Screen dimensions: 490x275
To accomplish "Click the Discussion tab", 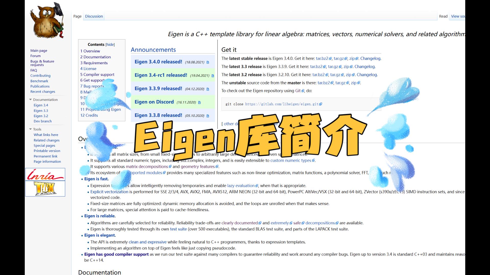I will [x=94, y=16].
